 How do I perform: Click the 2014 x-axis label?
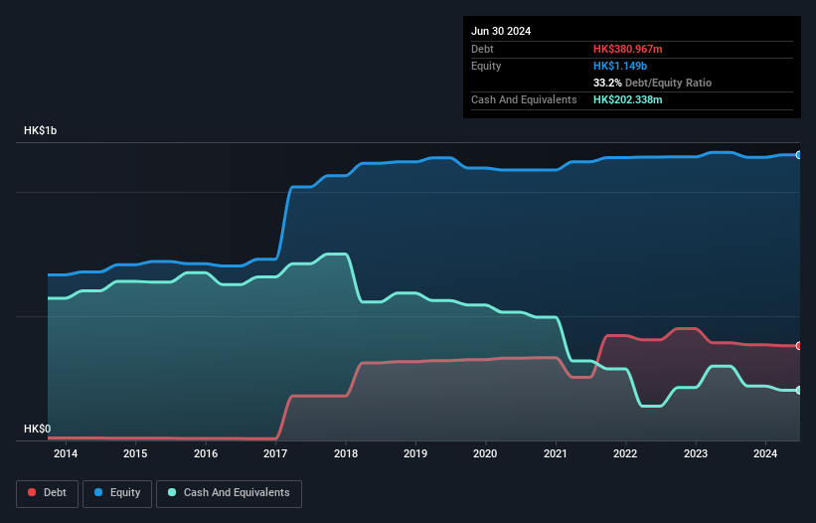click(x=66, y=453)
